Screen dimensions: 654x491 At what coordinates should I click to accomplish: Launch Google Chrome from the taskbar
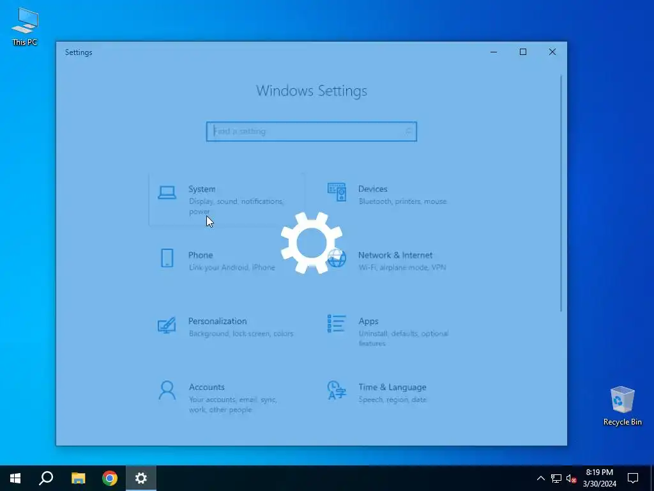point(110,478)
